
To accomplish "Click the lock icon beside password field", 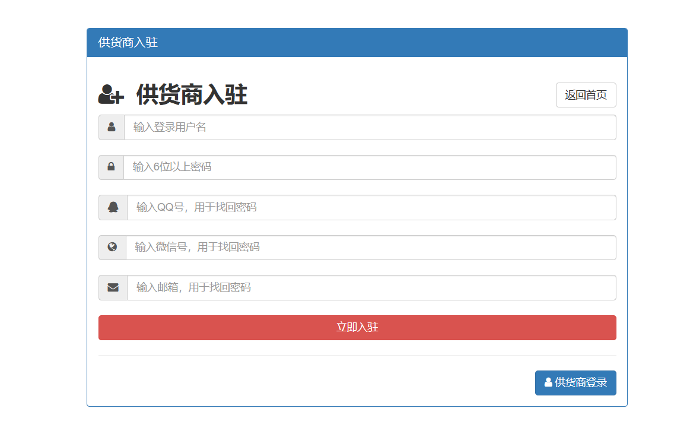I will coord(112,167).
